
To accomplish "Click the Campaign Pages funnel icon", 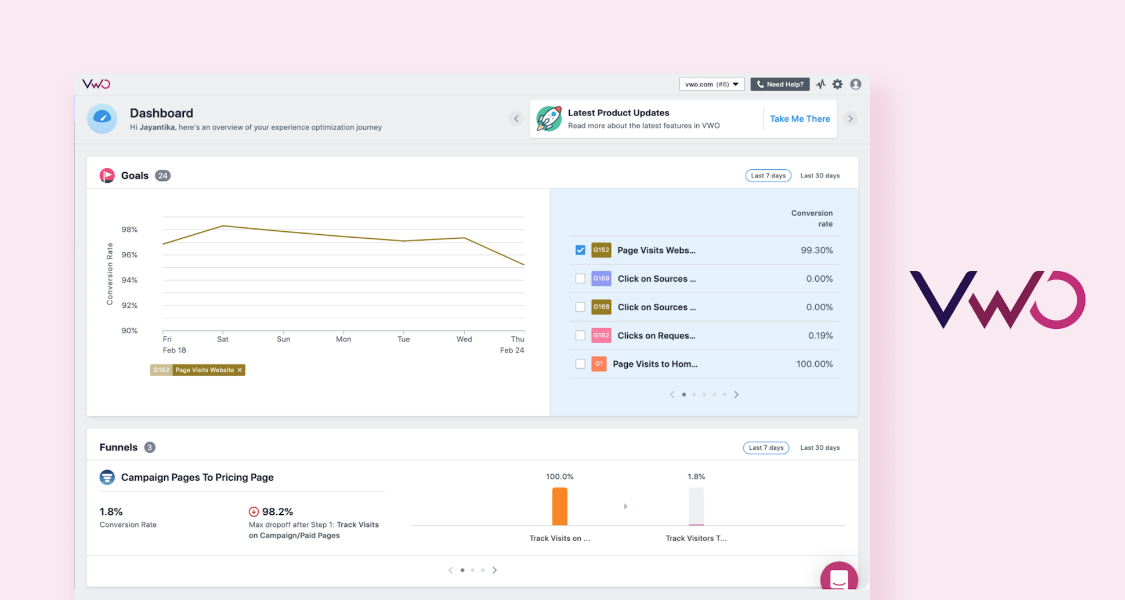I will pos(107,477).
